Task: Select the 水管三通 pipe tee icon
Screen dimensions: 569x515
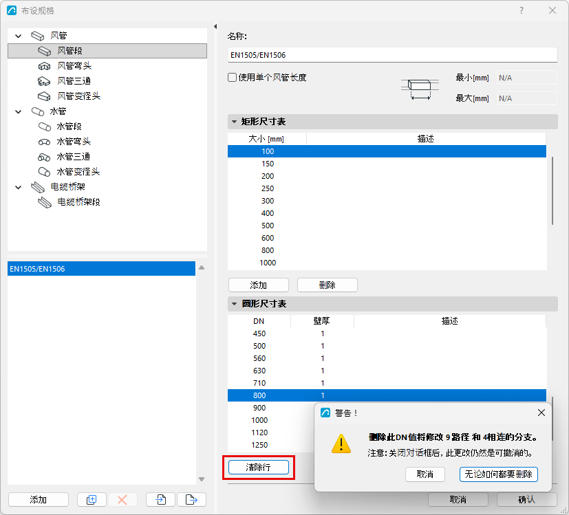Action: pos(44,157)
